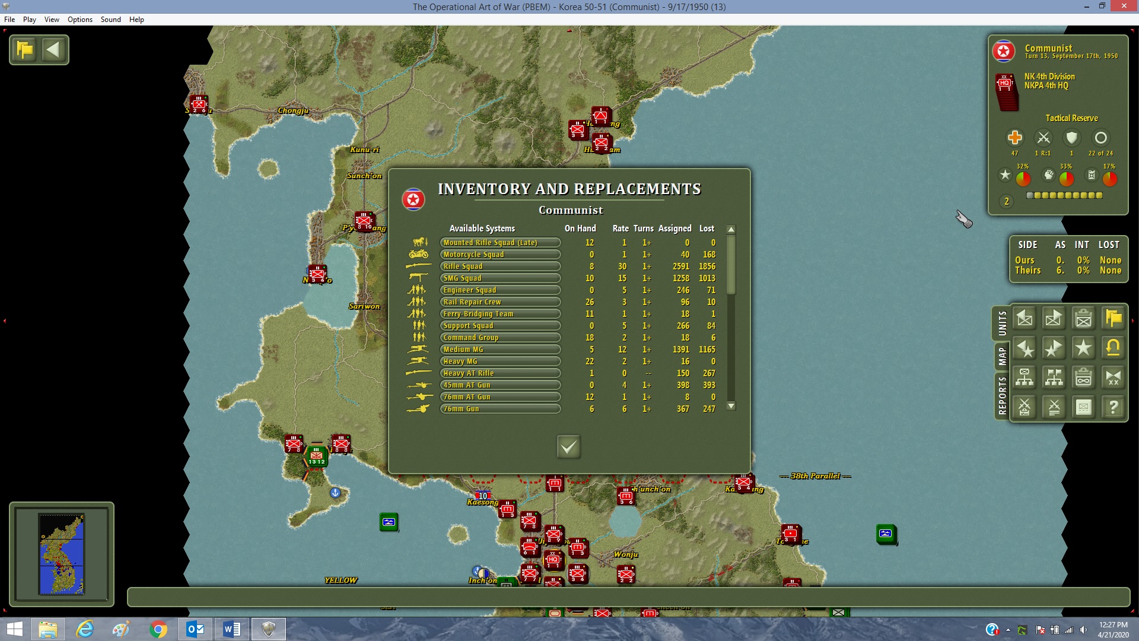The image size is (1139, 641).
Task: Click the previous unit button in the UNITS panel
Action: click(x=1025, y=319)
